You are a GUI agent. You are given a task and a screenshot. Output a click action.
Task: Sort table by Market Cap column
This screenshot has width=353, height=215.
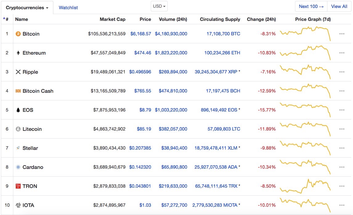tap(113, 19)
